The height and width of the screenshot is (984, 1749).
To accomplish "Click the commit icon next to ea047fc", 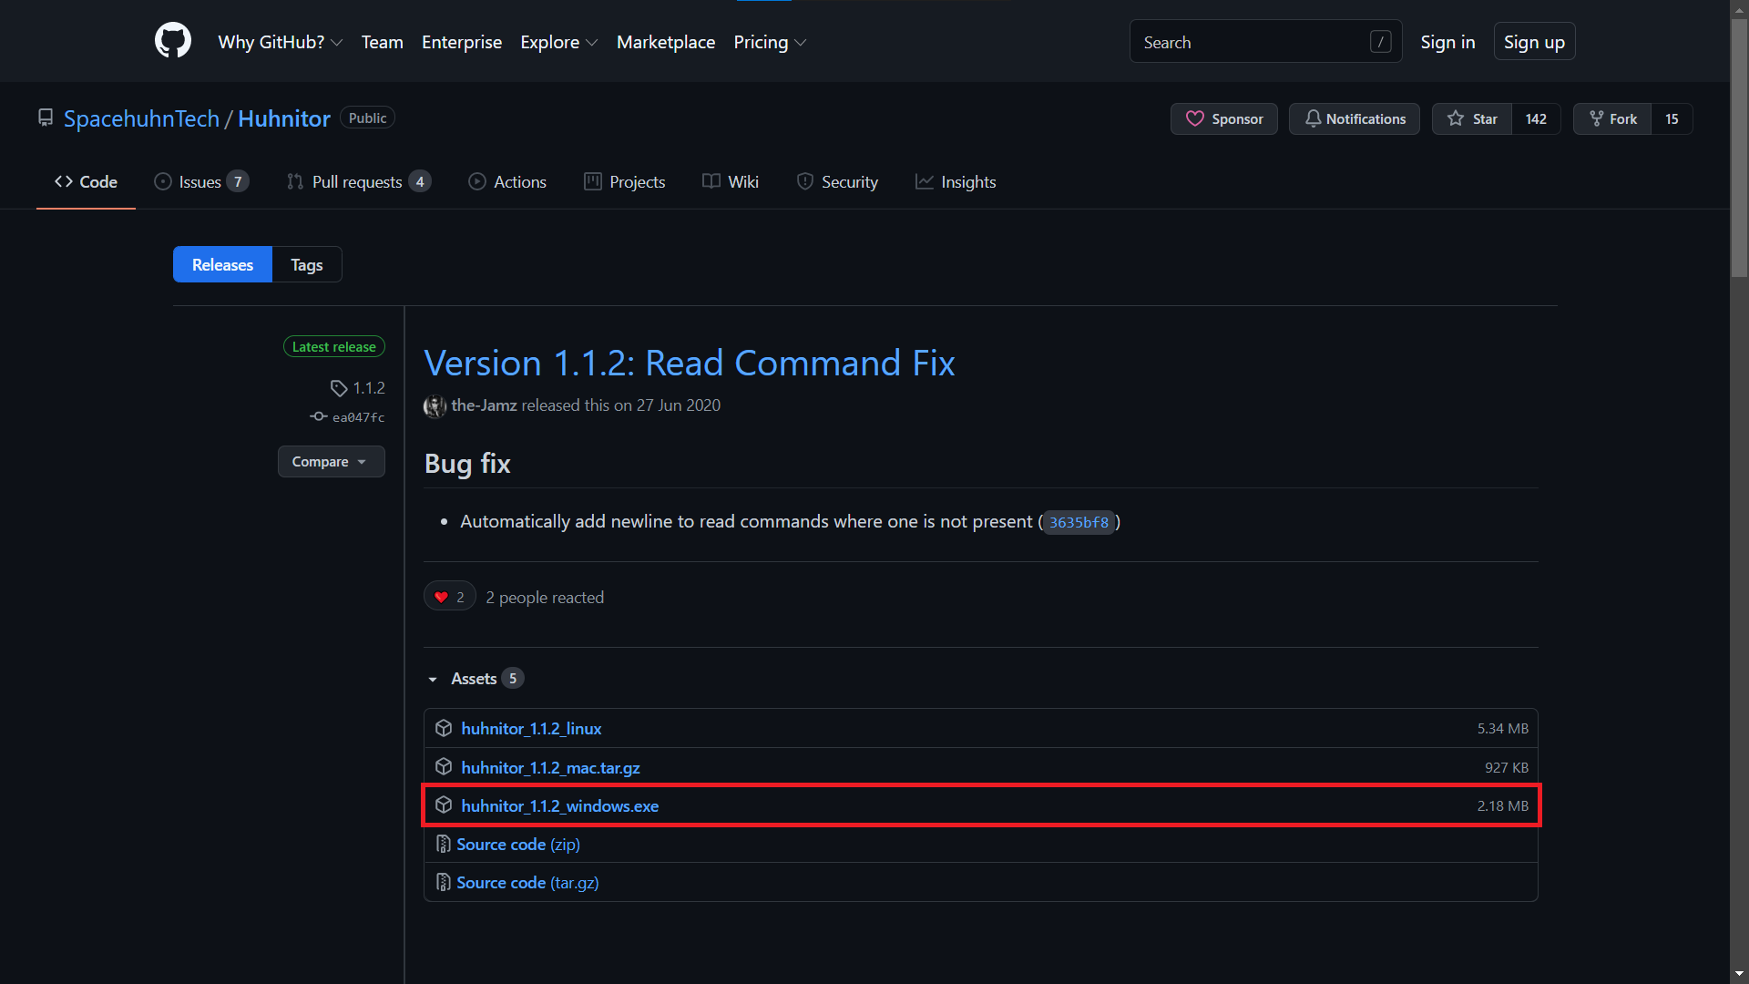I will (318, 416).
